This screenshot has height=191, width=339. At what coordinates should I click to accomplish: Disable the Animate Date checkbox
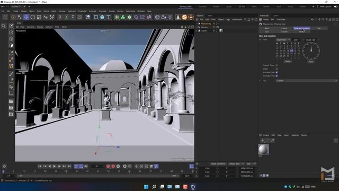276,72
